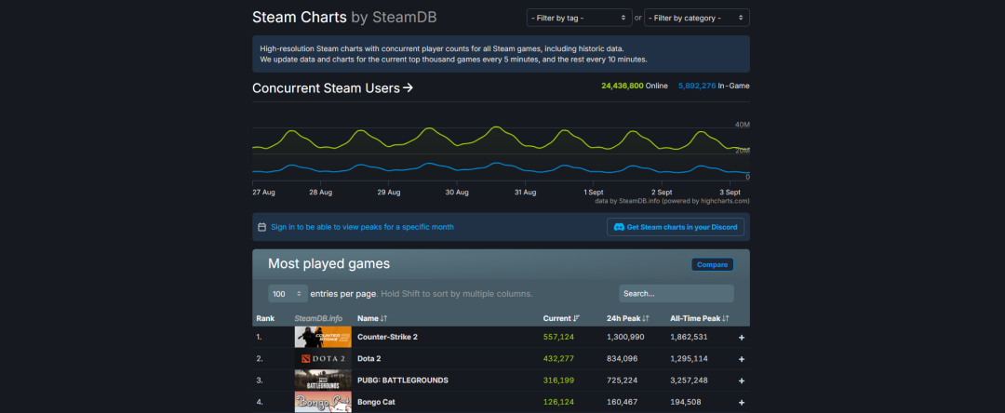This screenshot has height=413, width=1005.
Task: Expand row with plus icon for Counter-Strike 2
Action: (742, 338)
